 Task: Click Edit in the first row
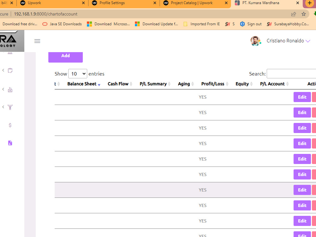coord(302,97)
